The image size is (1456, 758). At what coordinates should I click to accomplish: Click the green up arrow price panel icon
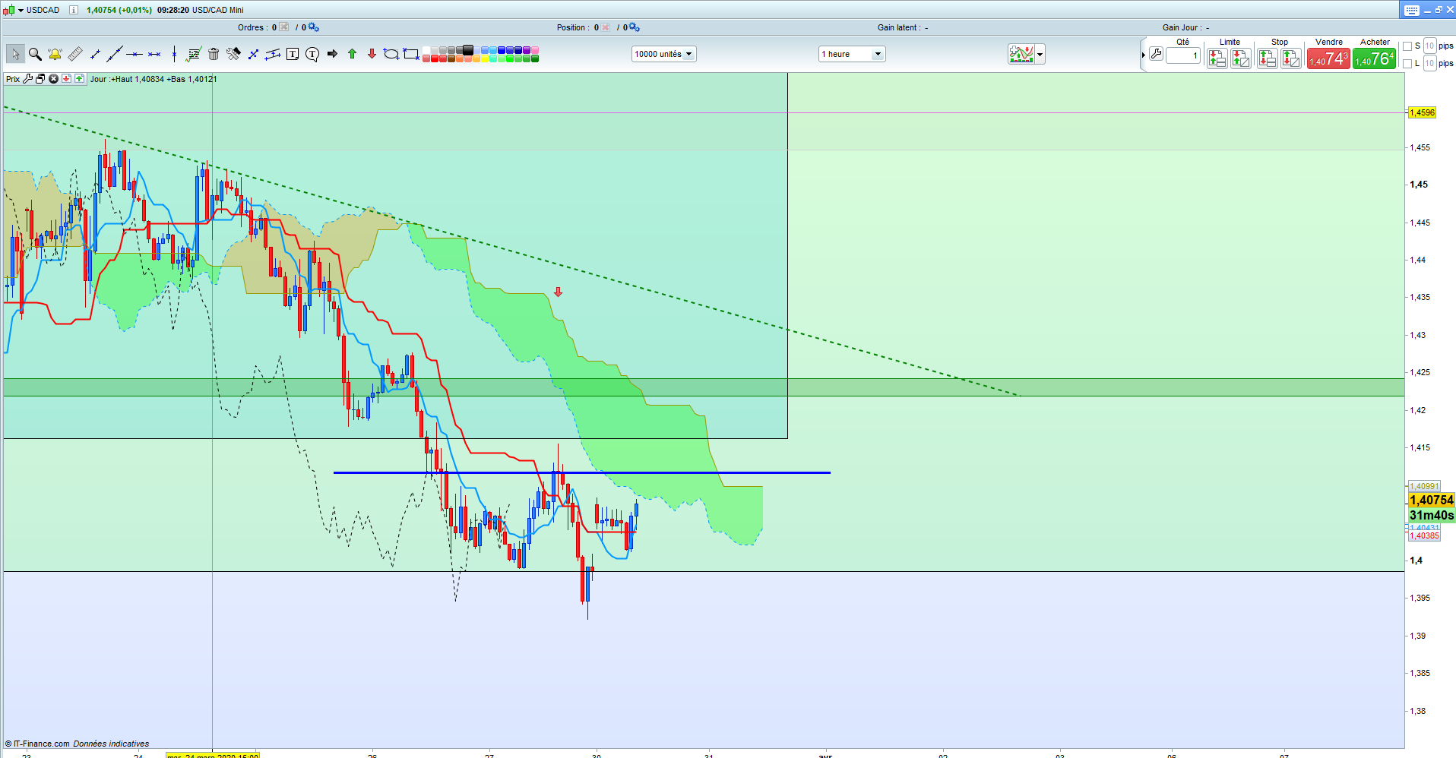coord(79,79)
